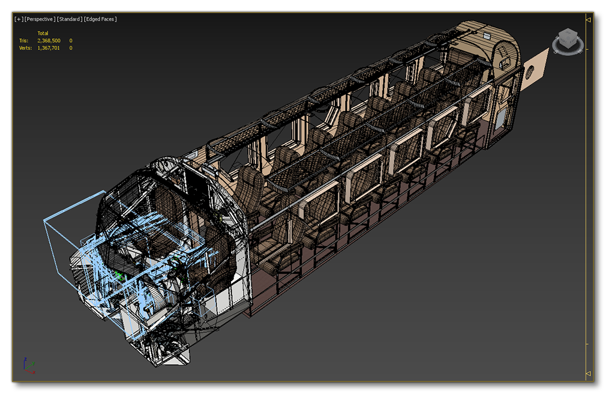This screenshot has height=394, width=606.
Task: Click the Edged Faces viewport label
Action: coord(100,19)
